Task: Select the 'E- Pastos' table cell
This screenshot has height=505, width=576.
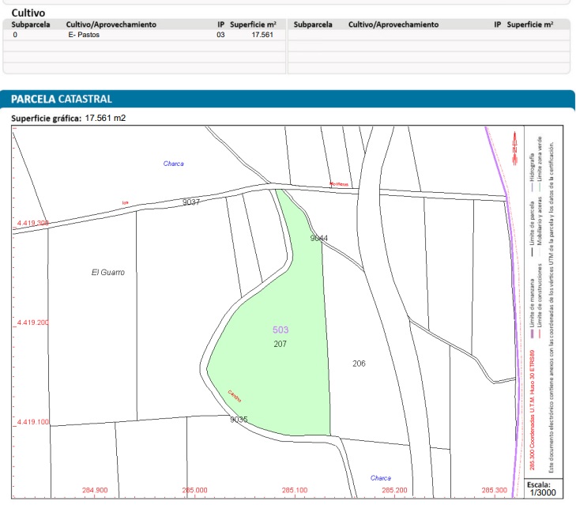Action: click(x=85, y=36)
